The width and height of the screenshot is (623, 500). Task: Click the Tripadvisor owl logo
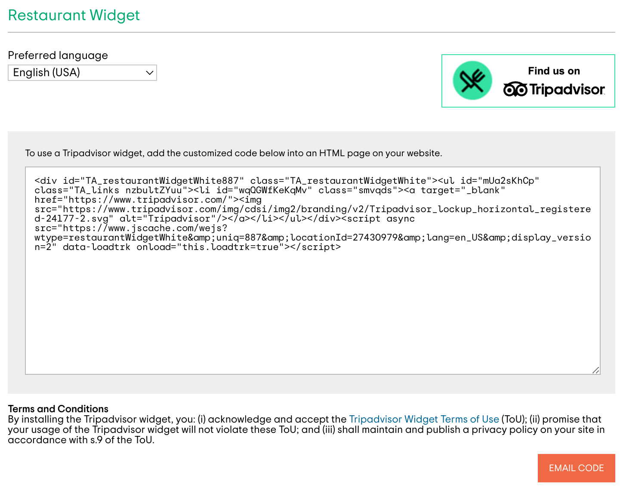click(515, 90)
